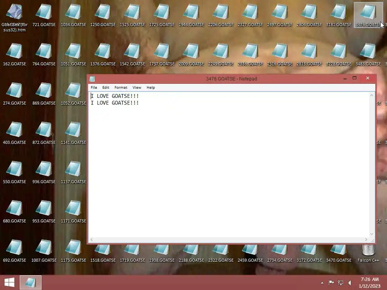Screen dimensions: 387x290
Task: Select the 1376.GOATSE desktop file
Action: click(x=103, y=54)
